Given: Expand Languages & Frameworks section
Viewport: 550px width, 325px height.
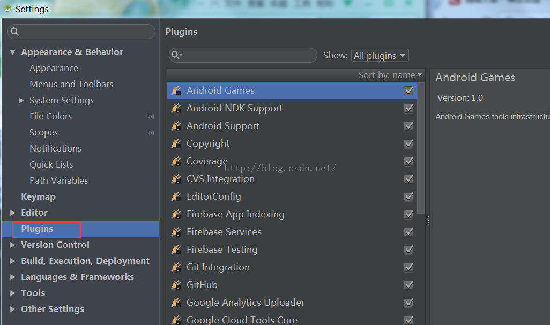Looking at the screenshot, I should click(x=13, y=277).
